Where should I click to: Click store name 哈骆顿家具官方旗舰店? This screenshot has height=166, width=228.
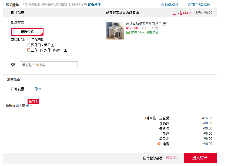(x=122, y=13)
